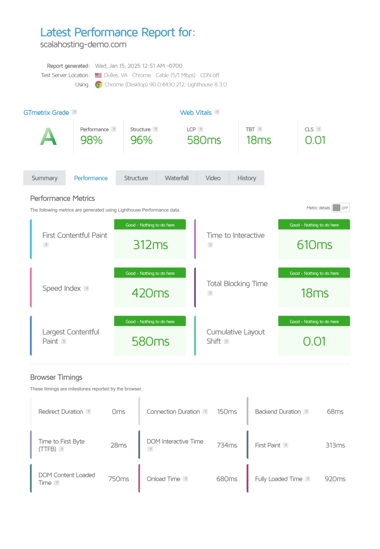Open the Waterfall tab

(x=177, y=178)
